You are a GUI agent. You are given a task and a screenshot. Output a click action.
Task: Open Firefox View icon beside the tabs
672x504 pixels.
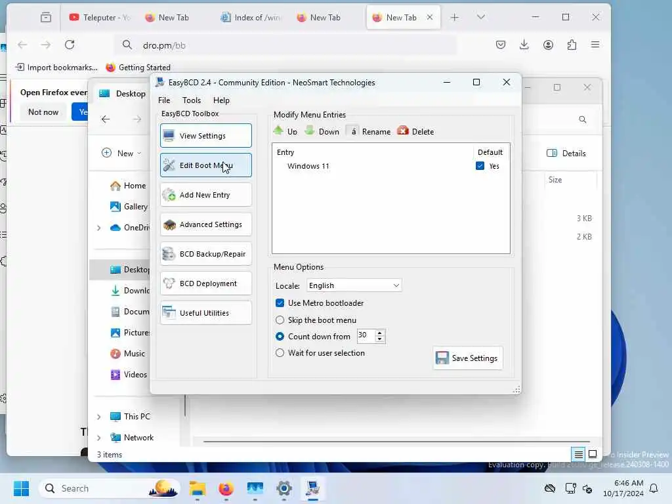(46, 18)
